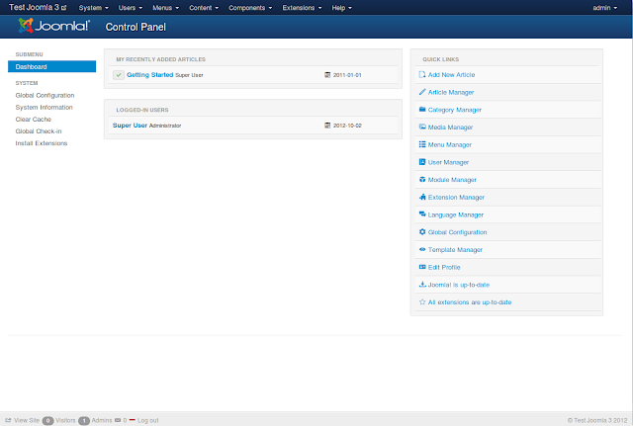Viewport: 633px width, 426px height.
Task: Open the Components dropdown menu
Action: tap(250, 8)
